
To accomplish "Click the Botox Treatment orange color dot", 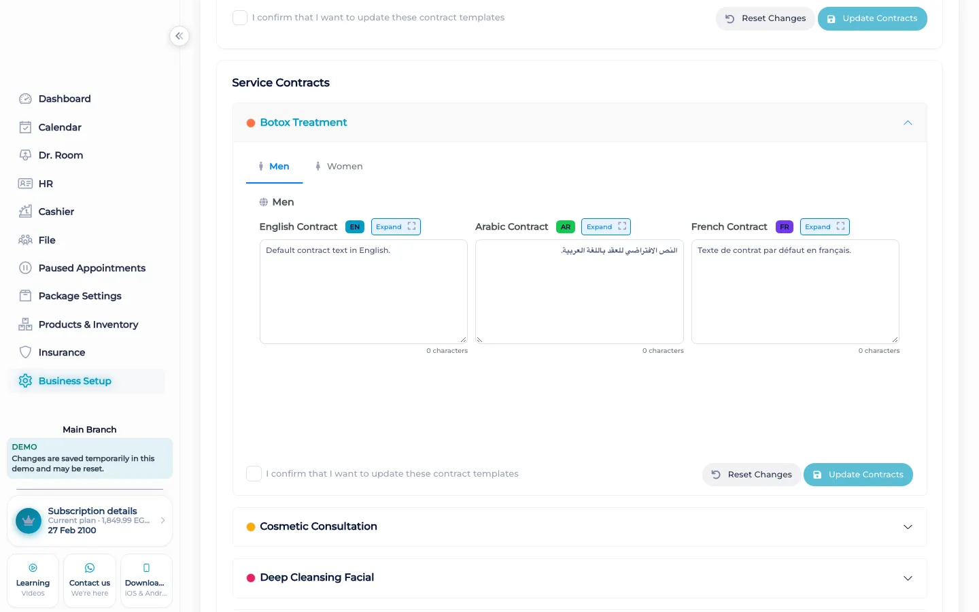I will [251, 123].
